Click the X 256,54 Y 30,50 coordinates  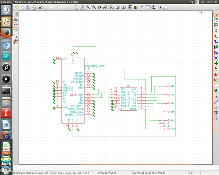107,173
